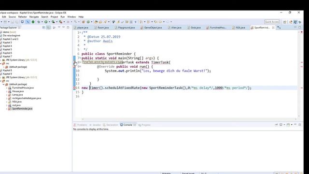Maximize the Package Explorer view
The image size is (309, 174).
tap(68, 28)
